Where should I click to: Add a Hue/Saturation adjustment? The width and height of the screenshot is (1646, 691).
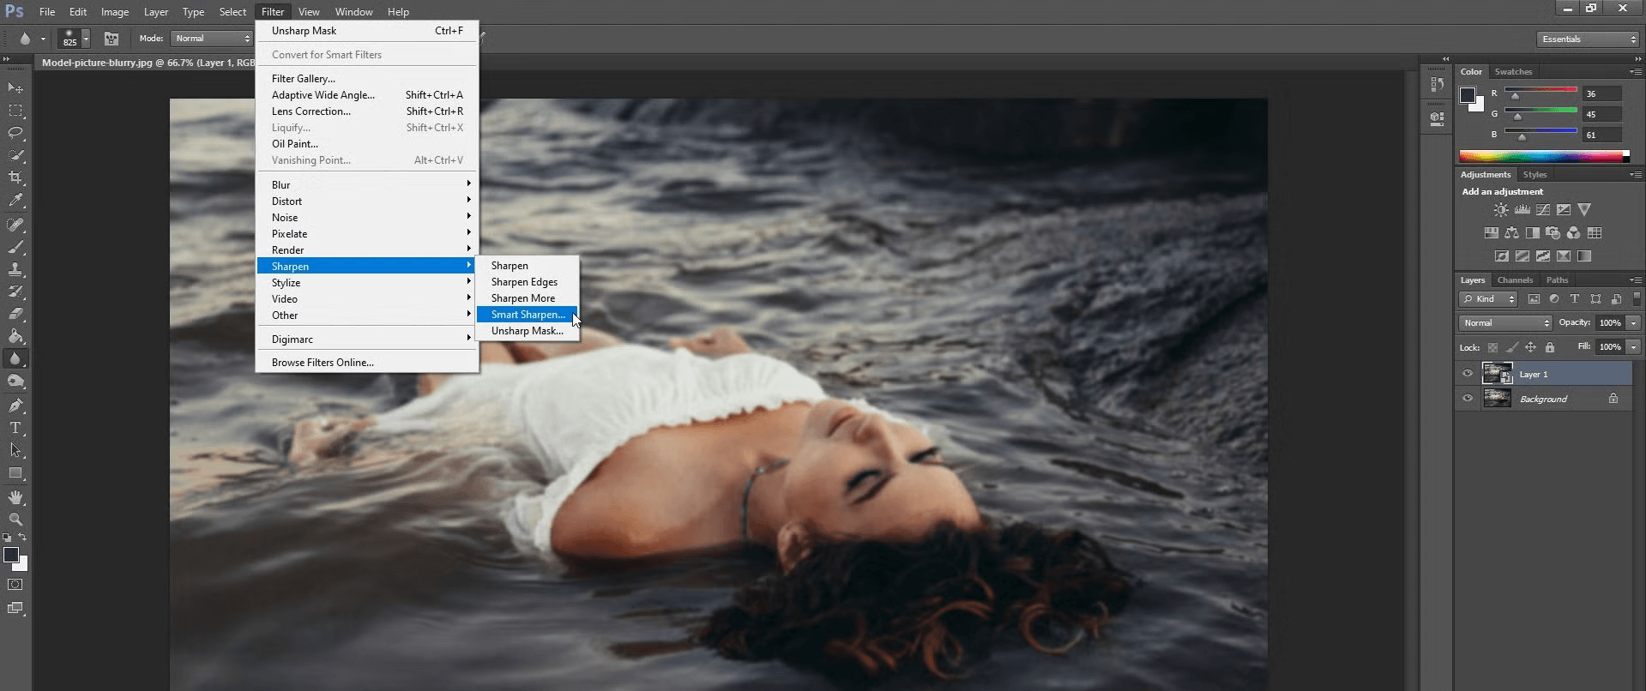pyautogui.click(x=1491, y=233)
